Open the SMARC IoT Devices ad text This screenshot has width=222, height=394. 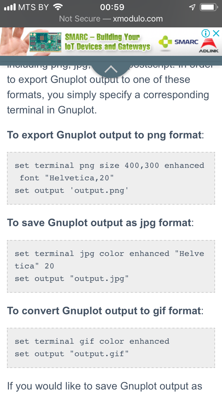click(x=107, y=42)
